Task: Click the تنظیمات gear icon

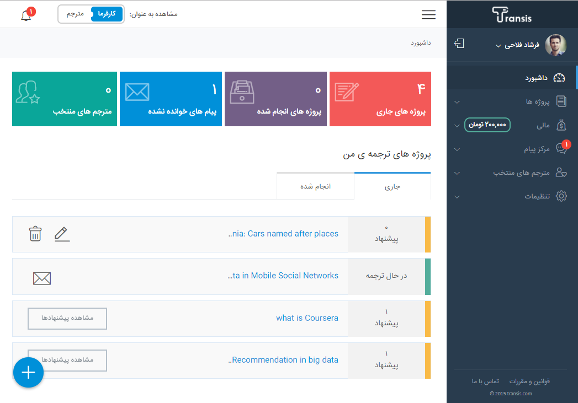Action: [561, 196]
